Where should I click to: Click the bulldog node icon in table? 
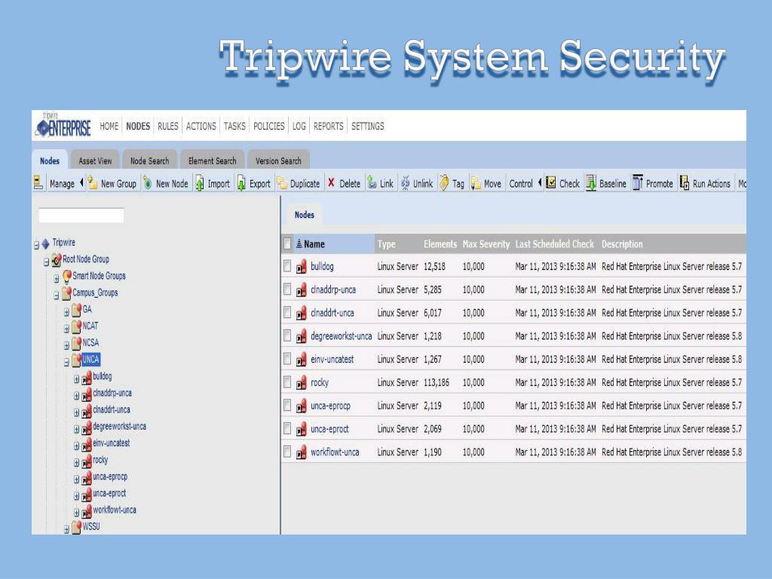(302, 267)
